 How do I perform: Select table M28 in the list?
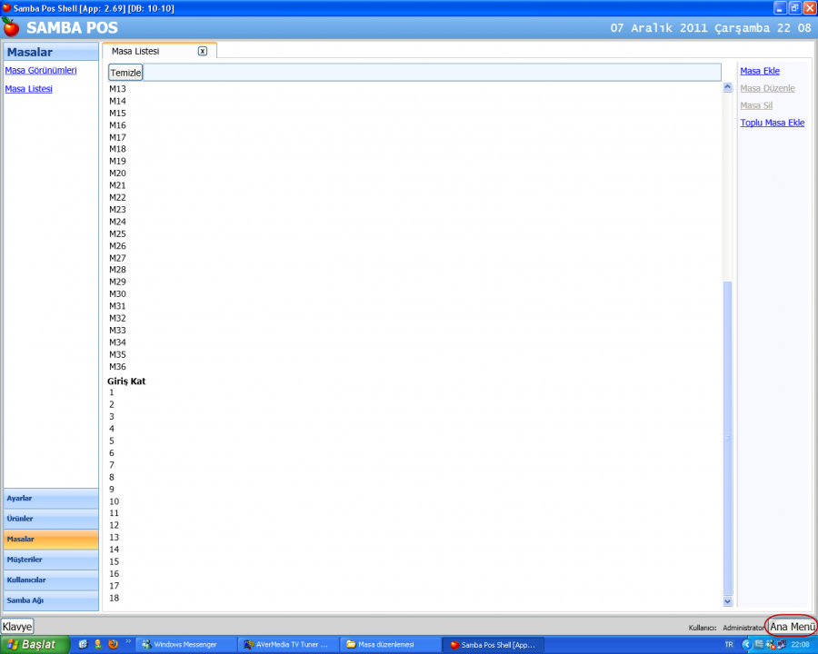(117, 270)
